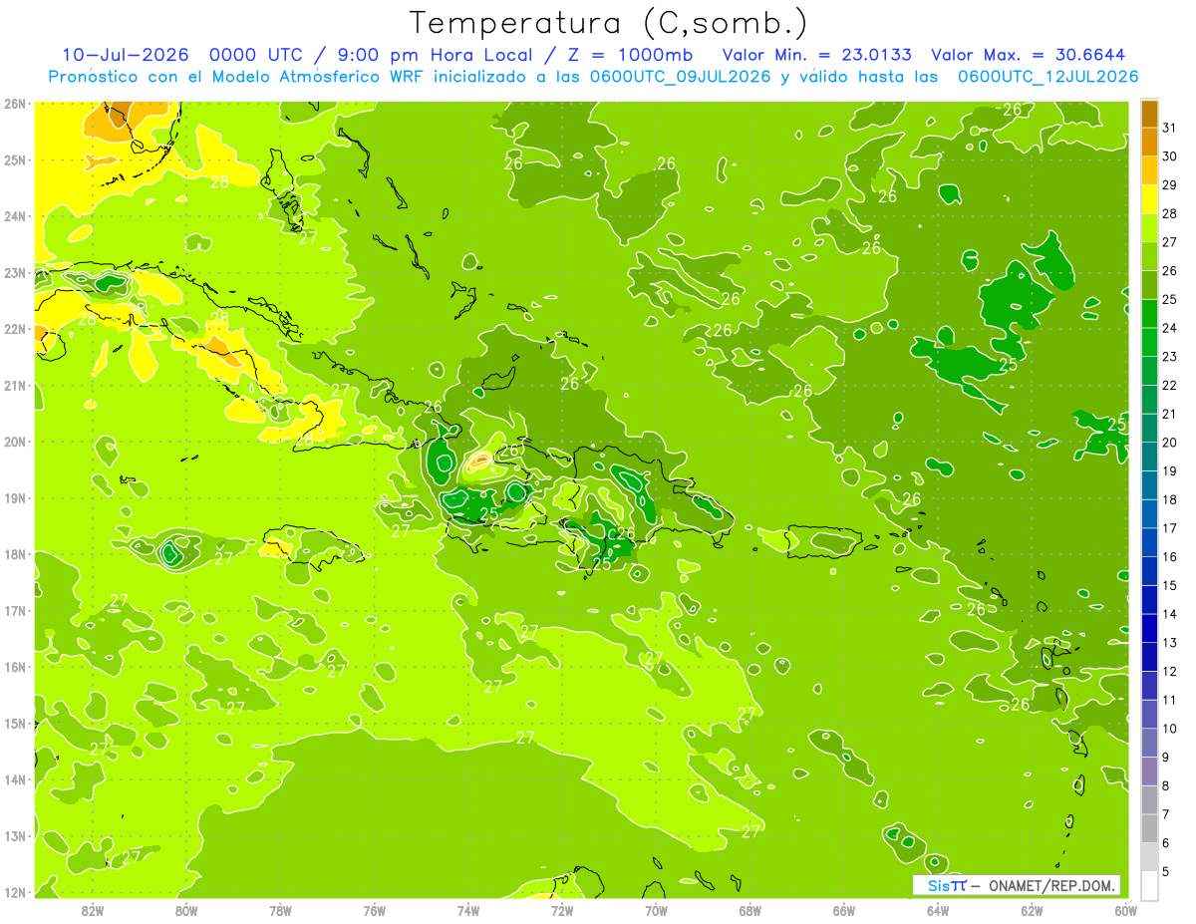Screen dimensions: 1196x924
Task: Click the '64W' longitude axis label
Action: click(938, 910)
